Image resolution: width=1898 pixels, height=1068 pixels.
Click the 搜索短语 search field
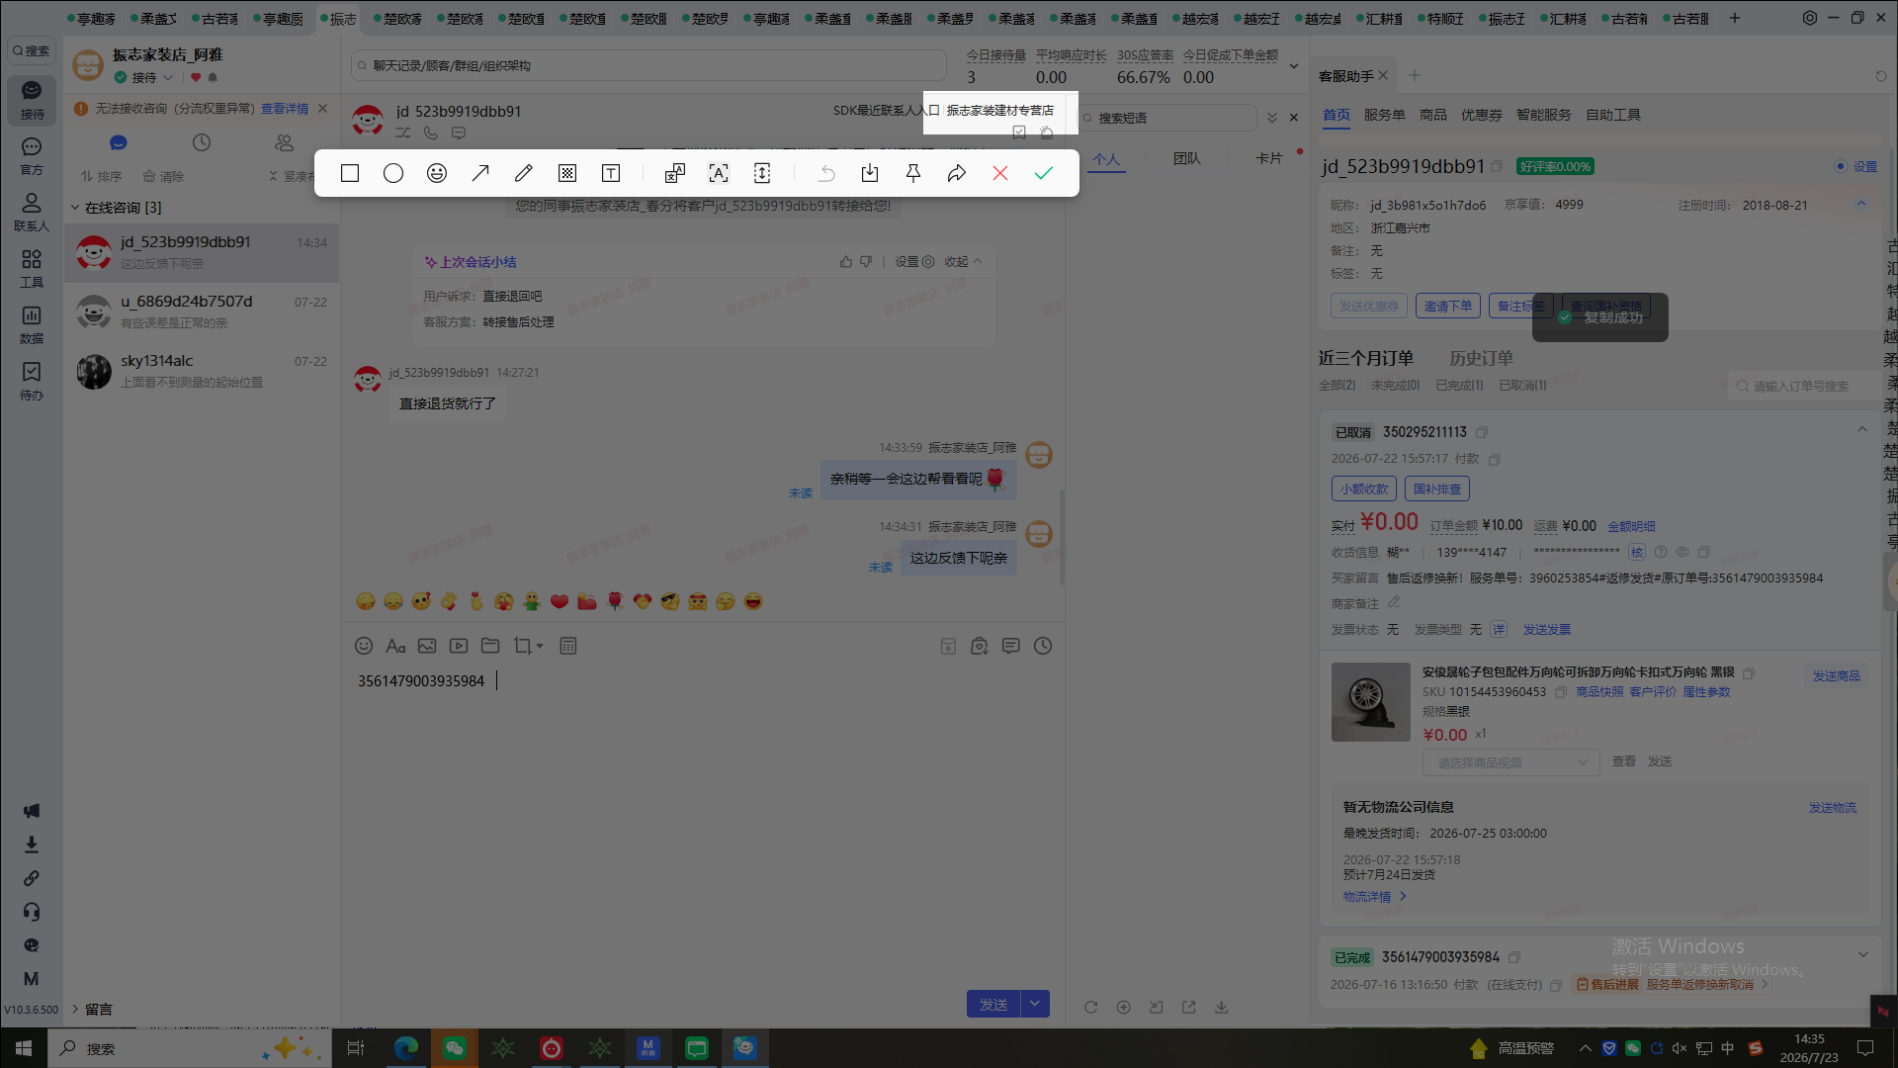click(x=1167, y=118)
